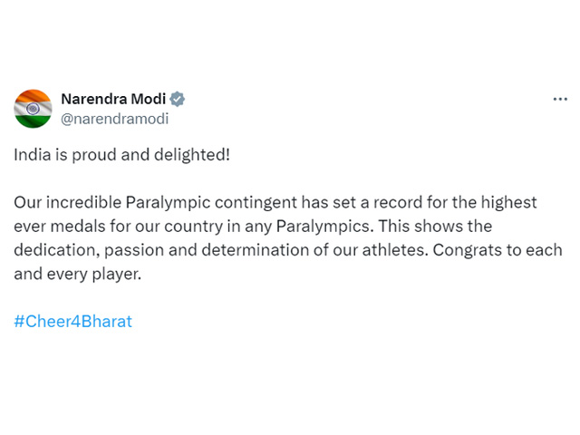Screen dimensions: 580x435
Task: Click the line starting "dedication, passion and"
Action: click(x=288, y=250)
